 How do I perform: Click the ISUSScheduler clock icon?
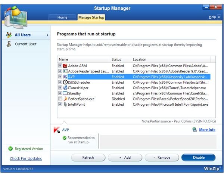click(x=65, y=82)
